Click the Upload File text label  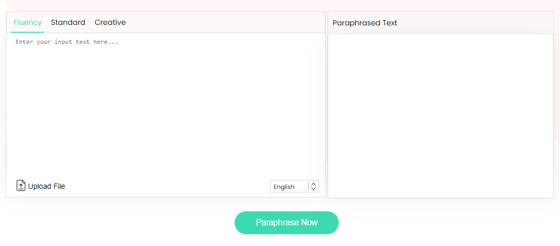47,186
